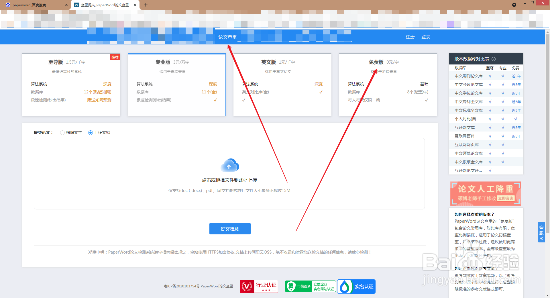
Task: Click the 免费 column header
Action: tap(516, 68)
